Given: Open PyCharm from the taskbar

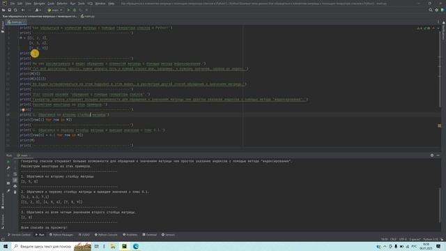Looking at the screenshot, I should click(124, 246).
